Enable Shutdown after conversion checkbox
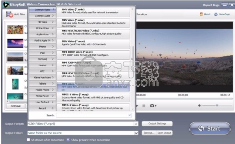The image size is (235, 144). (x=28, y=140)
